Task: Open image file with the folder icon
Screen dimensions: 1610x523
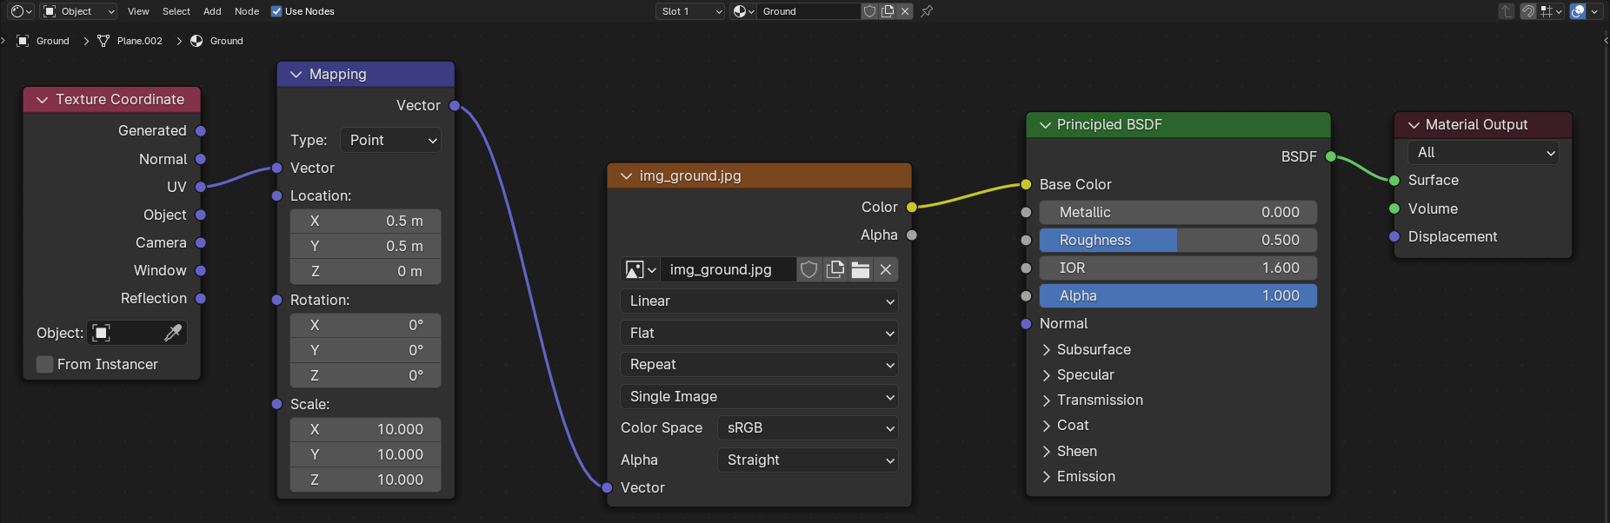Action: click(861, 269)
